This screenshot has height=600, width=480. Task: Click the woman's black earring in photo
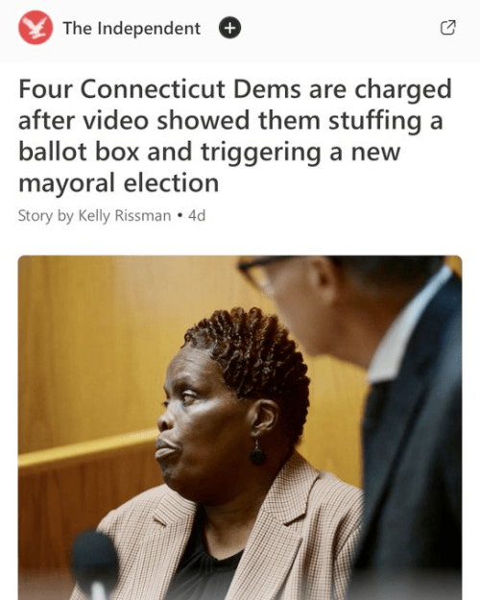coord(257,454)
